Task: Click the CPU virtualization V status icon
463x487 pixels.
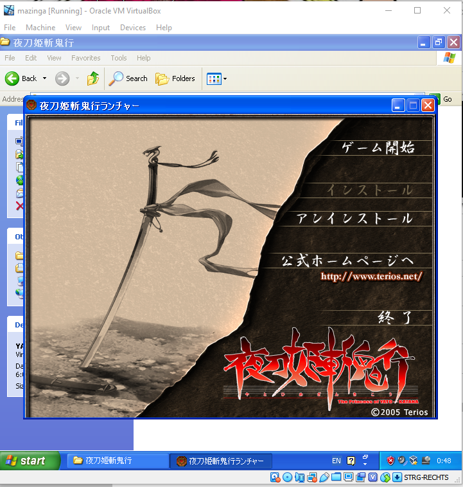Action: tap(372, 477)
